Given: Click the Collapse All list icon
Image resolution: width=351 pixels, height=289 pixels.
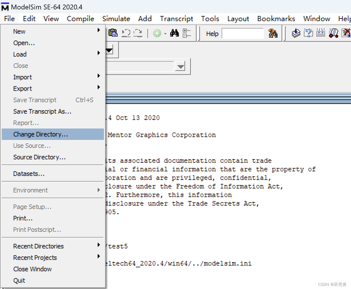Looking at the screenshot, I should tap(186, 33).
